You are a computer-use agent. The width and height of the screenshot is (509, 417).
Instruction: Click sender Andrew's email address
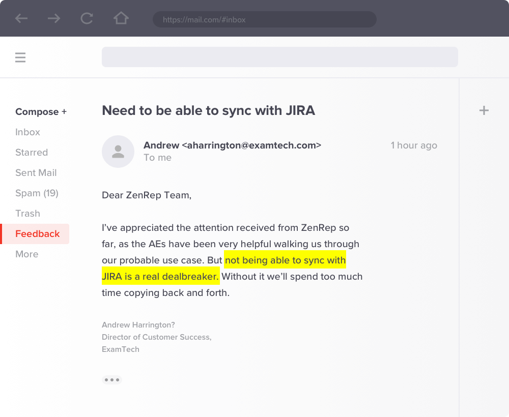[x=251, y=145]
